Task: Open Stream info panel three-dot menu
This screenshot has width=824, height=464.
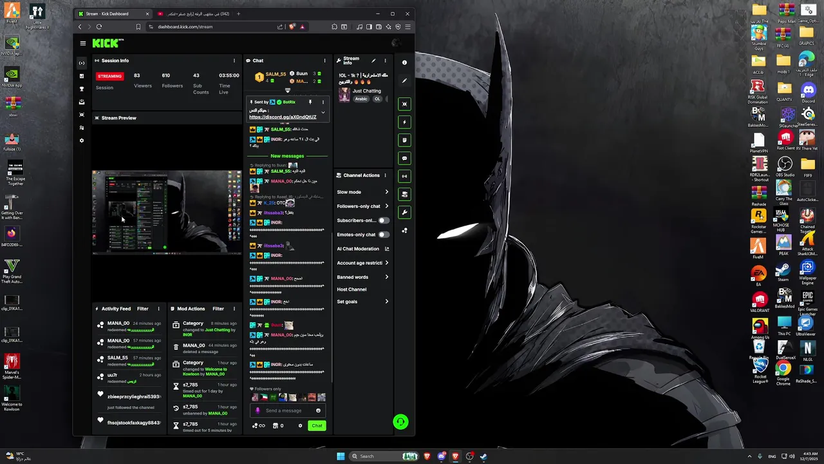Action: (385, 61)
